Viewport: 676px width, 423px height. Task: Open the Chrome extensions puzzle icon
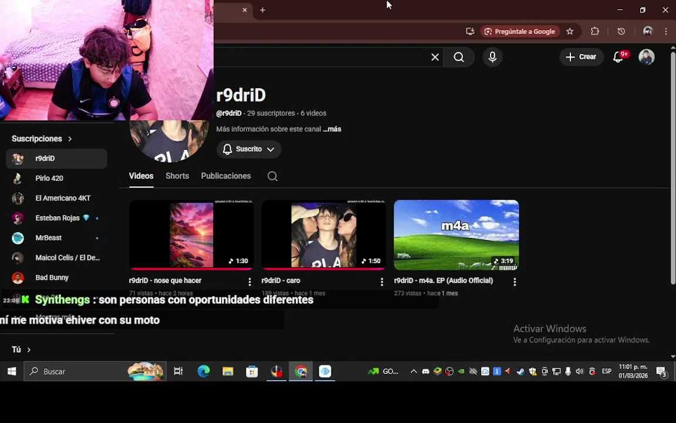(595, 31)
